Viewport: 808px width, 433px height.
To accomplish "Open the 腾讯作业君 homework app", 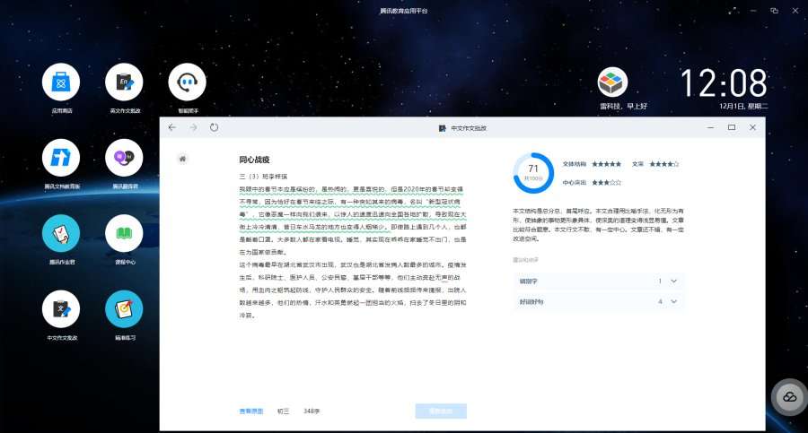I will coord(61,234).
